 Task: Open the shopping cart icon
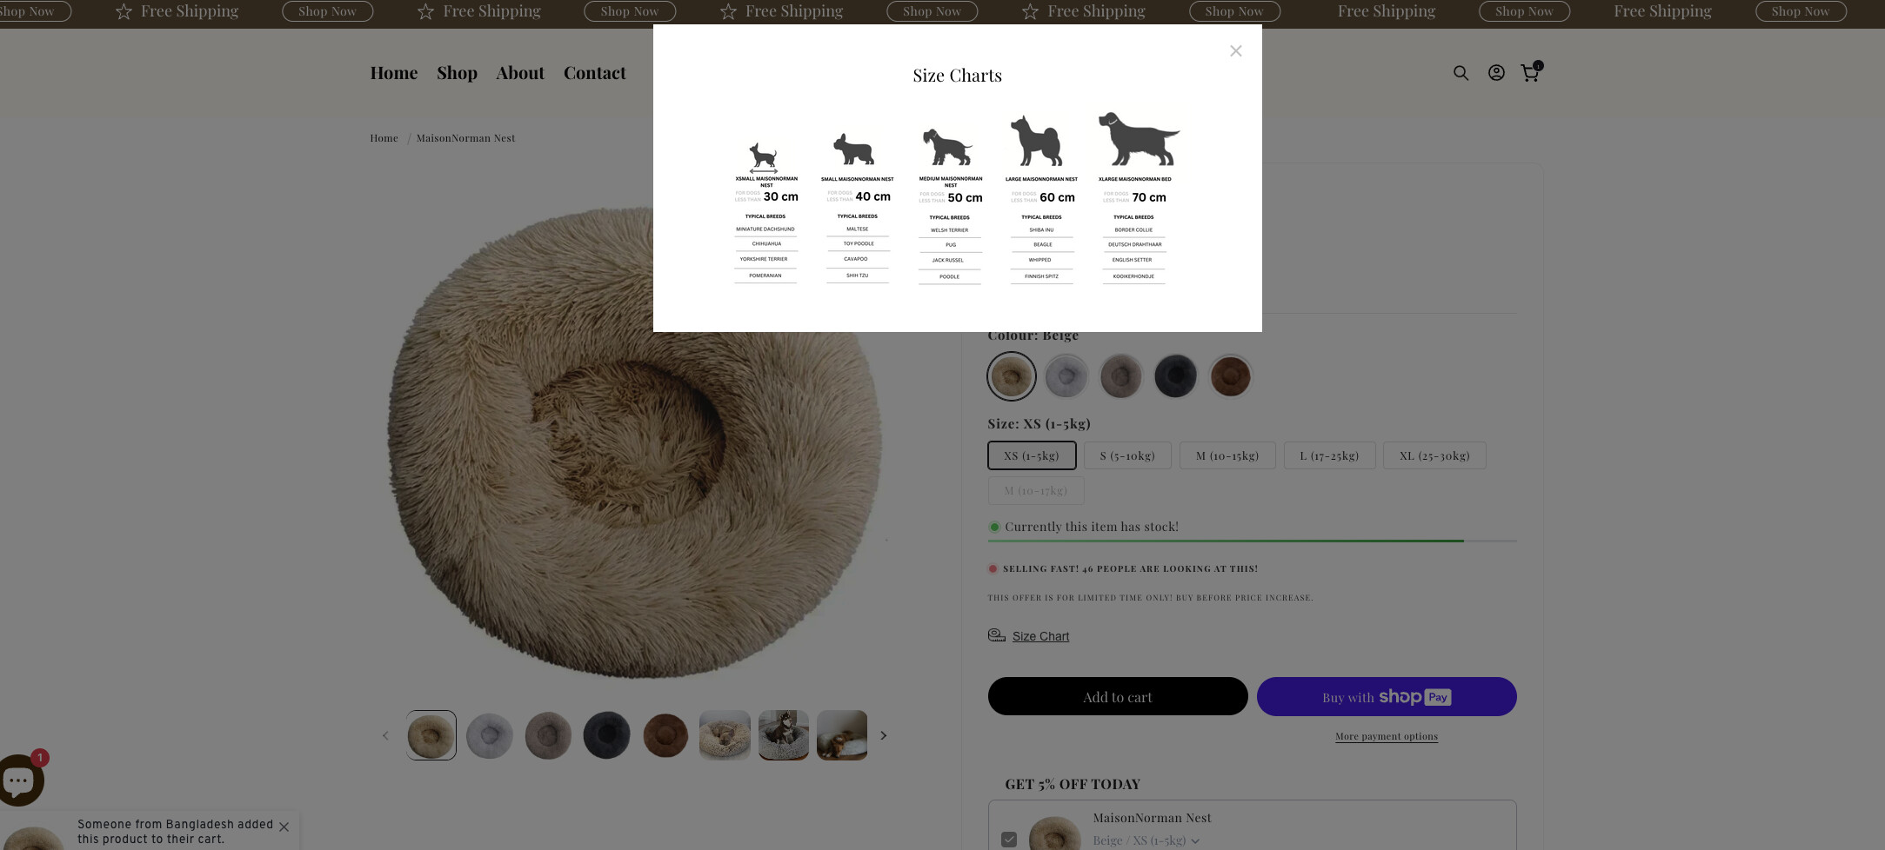1529,73
